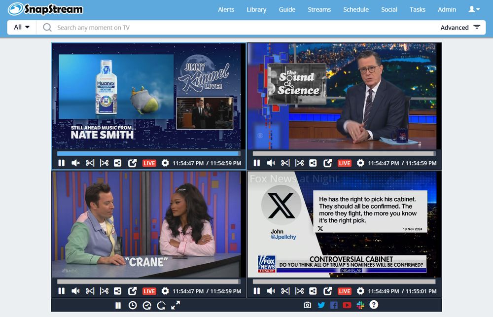493x317 pixels.
Task: Seek on the Fox News progress bar
Action: 344,282
